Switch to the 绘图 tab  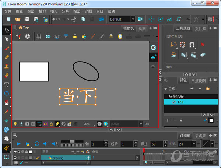(x=142, y=29)
